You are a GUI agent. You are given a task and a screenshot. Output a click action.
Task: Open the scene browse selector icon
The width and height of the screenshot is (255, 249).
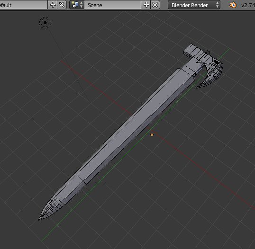[77, 5]
